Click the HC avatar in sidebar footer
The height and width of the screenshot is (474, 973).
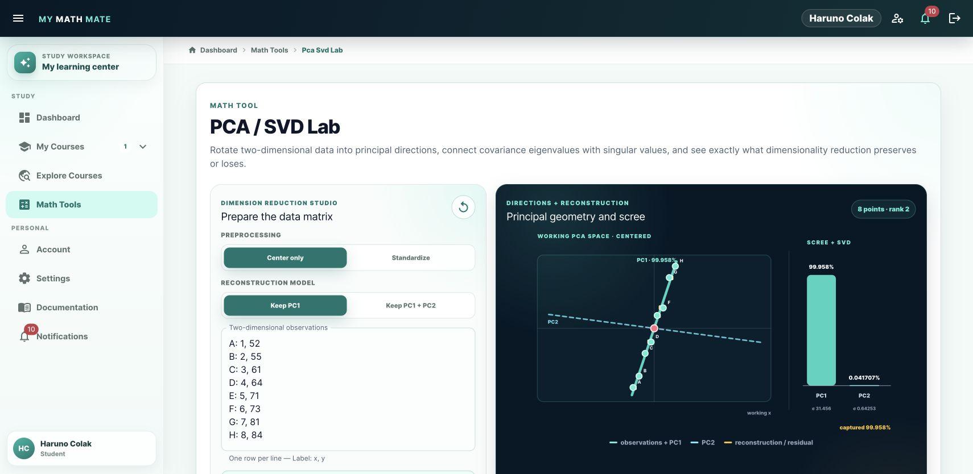click(24, 448)
